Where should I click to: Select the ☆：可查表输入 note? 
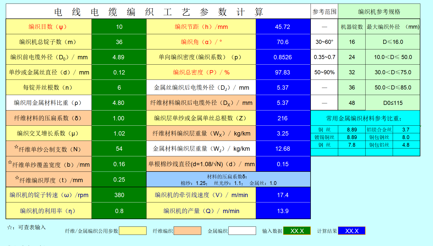point(26,227)
